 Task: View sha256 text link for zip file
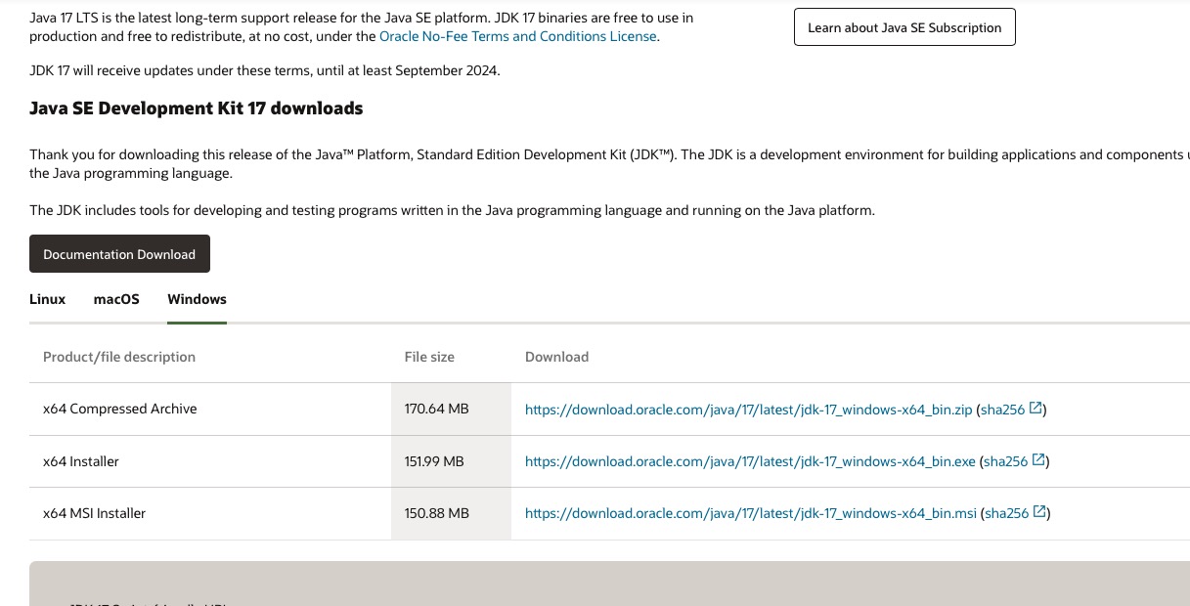(1002, 410)
